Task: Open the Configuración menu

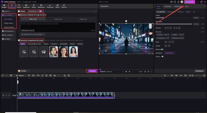Action: 27,2
